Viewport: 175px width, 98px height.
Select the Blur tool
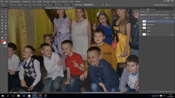coord(2,29)
